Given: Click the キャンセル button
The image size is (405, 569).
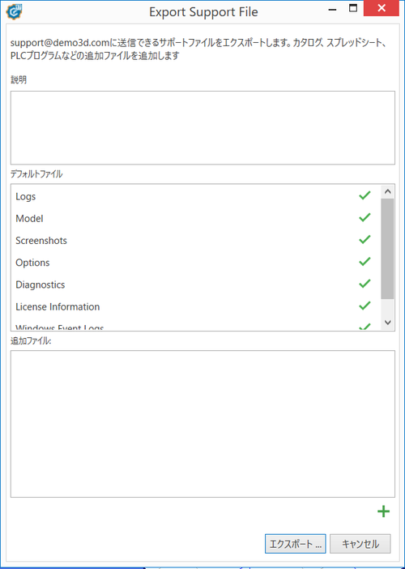Looking at the screenshot, I should pyautogui.click(x=360, y=544).
